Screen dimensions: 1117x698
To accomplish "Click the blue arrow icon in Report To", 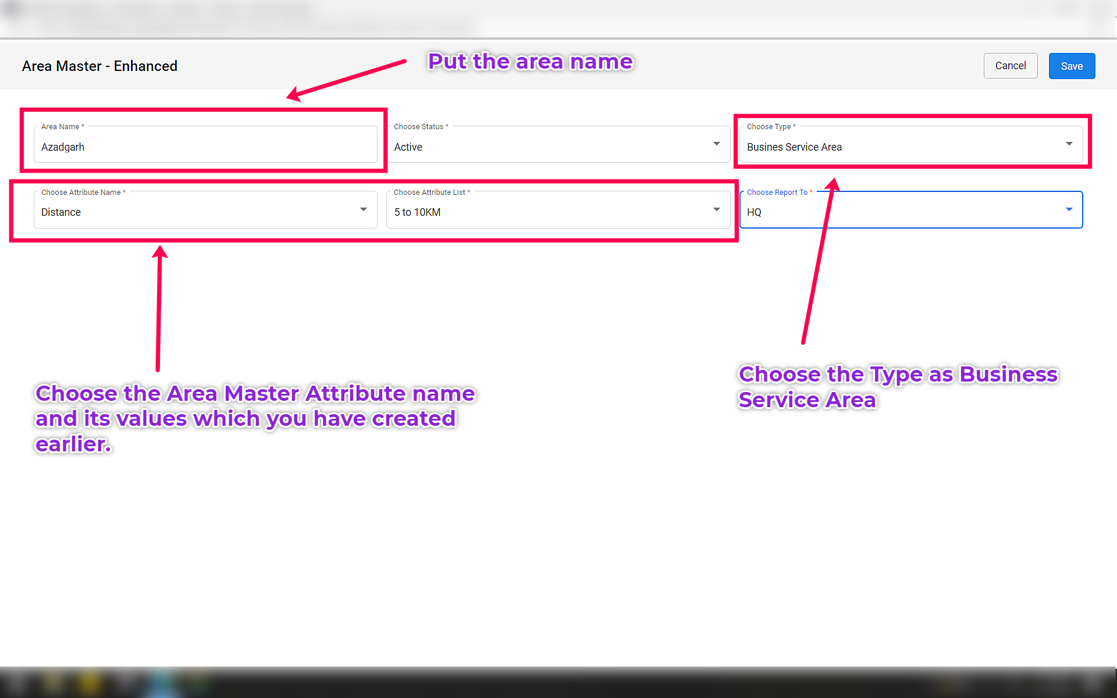I will (1069, 210).
